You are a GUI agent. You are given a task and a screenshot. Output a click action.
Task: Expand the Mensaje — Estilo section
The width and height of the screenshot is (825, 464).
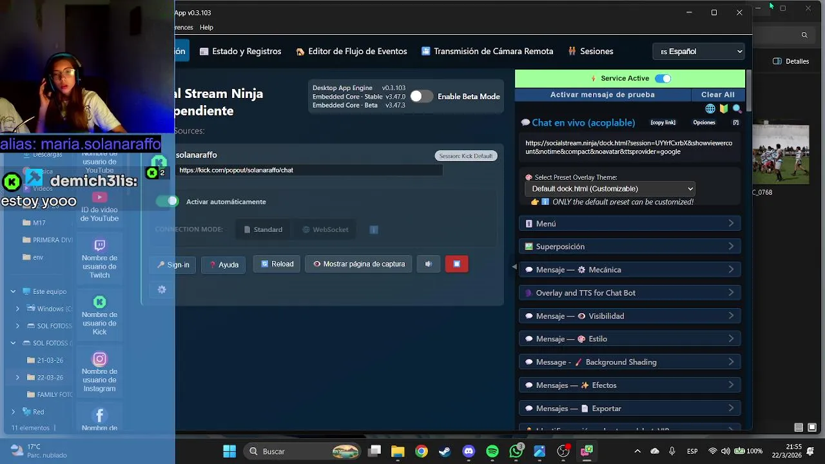tap(630, 339)
